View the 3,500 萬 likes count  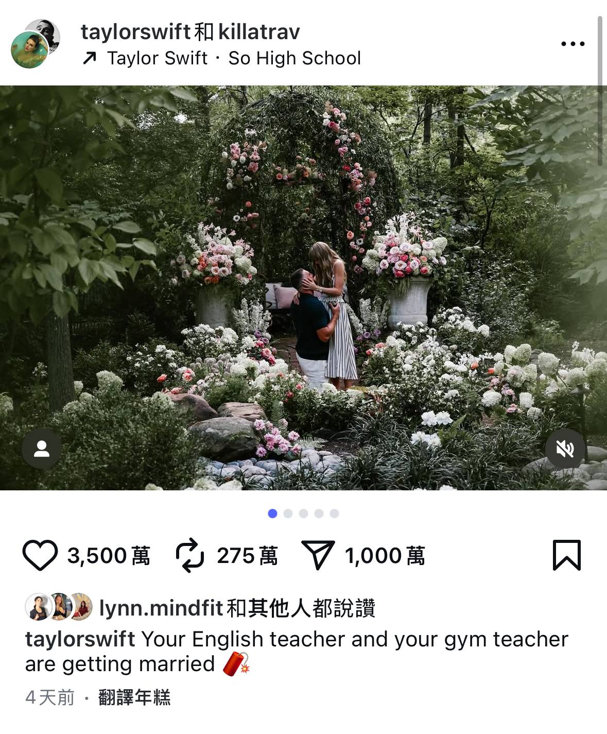109,556
